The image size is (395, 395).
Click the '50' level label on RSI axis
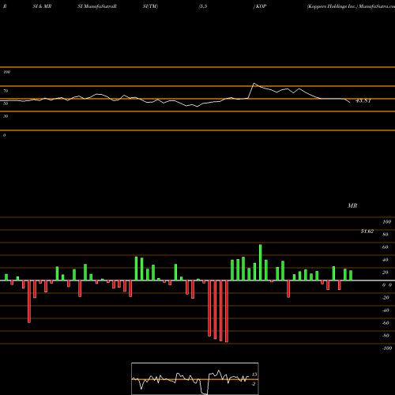coord(6,103)
